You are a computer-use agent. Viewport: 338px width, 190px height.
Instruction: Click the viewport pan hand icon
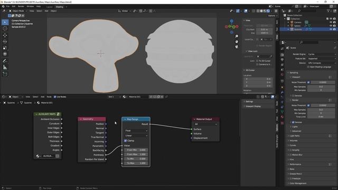coord(237,41)
